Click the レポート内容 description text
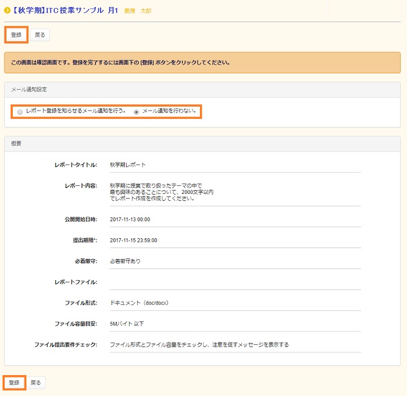407x396 pixels. pos(162,192)
